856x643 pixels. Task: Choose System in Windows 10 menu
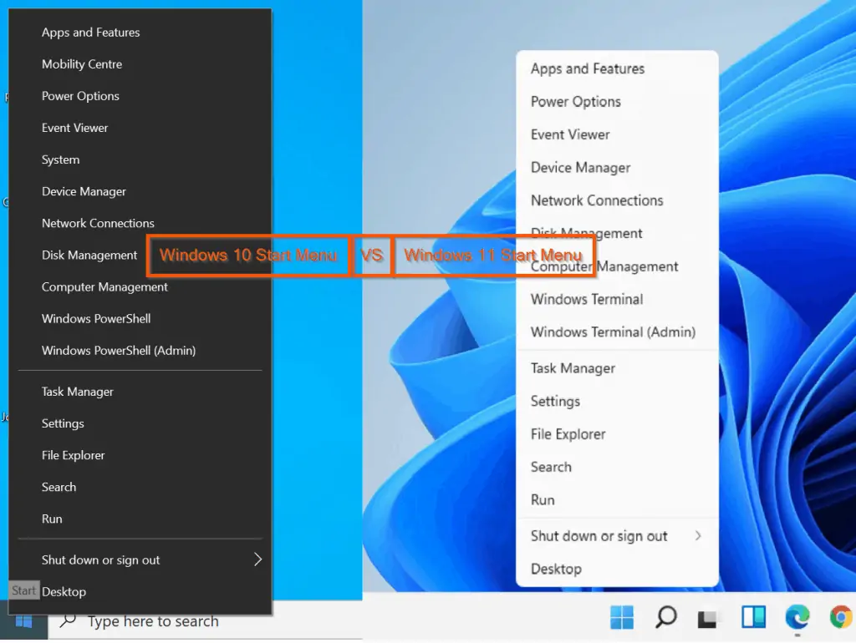[140, 159]
